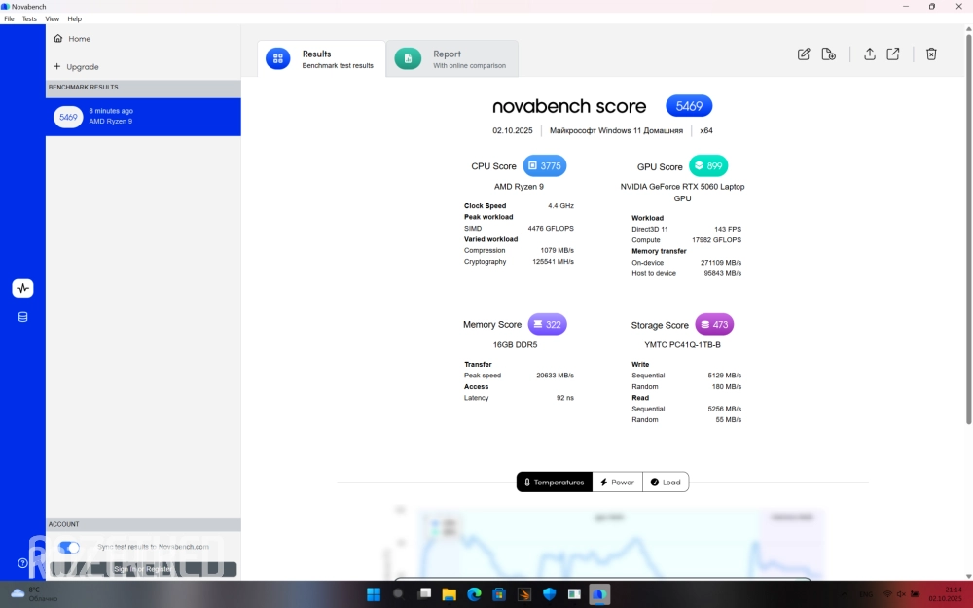
Task: Delete the benchmark result with trash icon
Action: tap(931, 54)
